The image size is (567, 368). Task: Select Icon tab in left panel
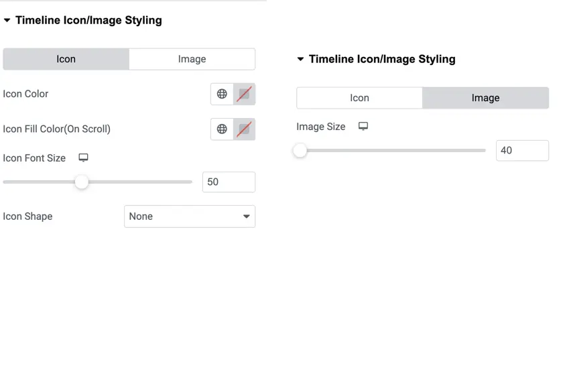[66, 59]
